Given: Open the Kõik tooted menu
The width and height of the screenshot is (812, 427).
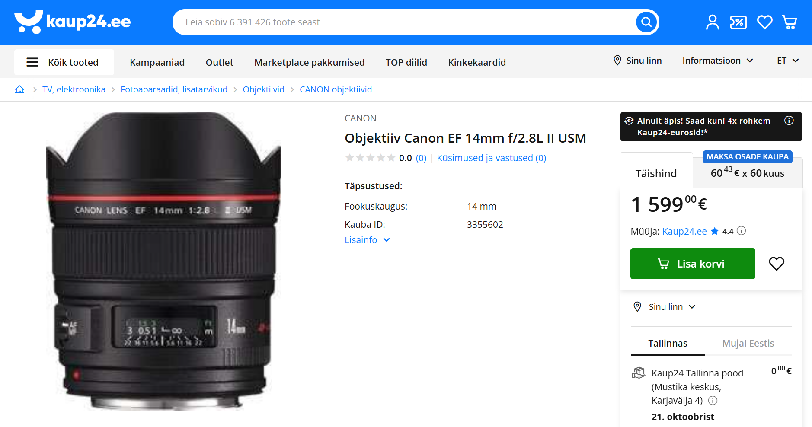Looking at the screenshot, I should click(x=64, y=62).
